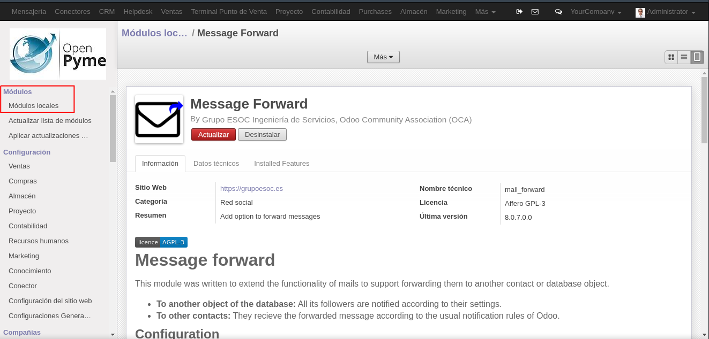Viewport: 709px width, 339px height.
Task: Open the Proyecto top menu
Action: click(x=289, y=12)
